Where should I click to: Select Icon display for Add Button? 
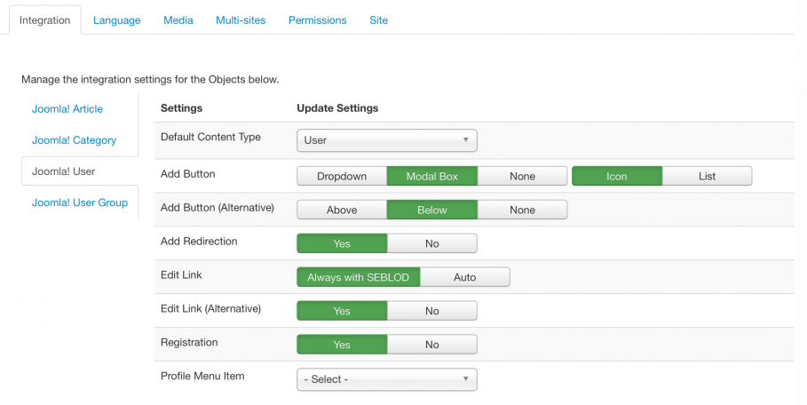[617, 176]
